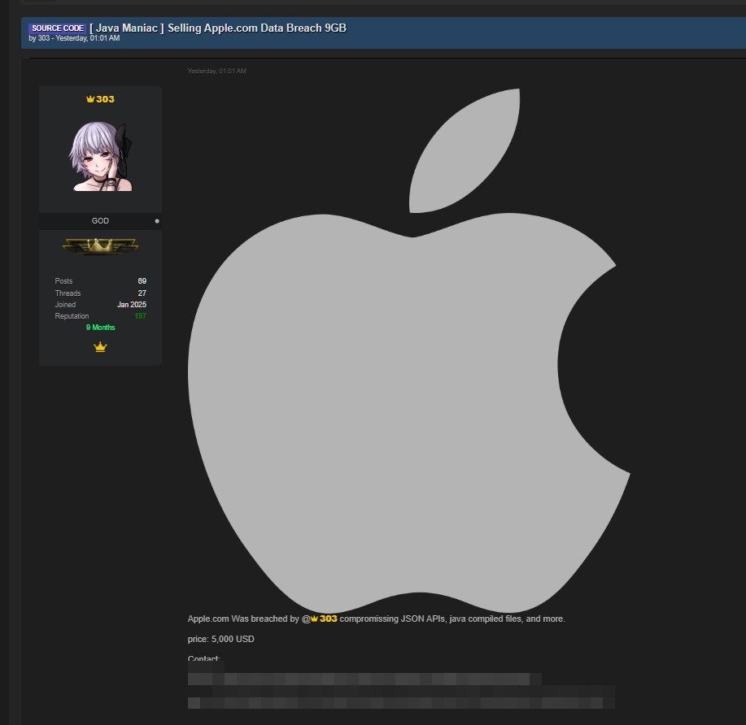The image size is (746, 725).
Task: Click the Joined Jan 2025 date
Action: point(131,305)
